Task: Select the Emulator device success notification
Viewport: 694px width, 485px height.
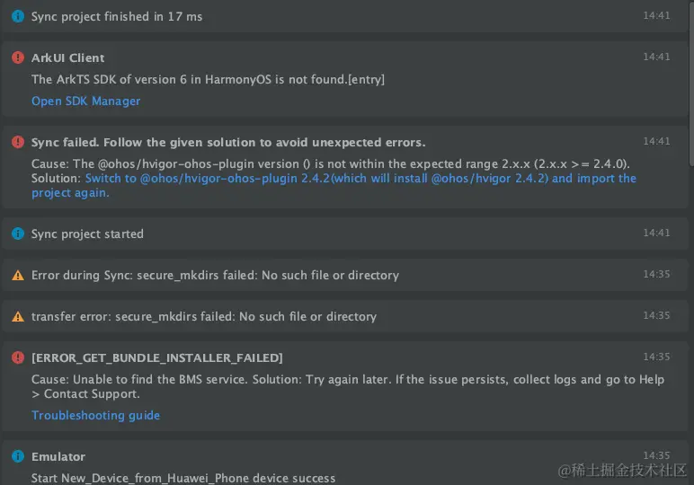Action: pos(345,463)
